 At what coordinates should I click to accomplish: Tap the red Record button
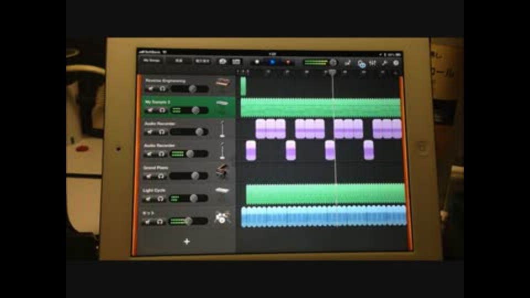pyautogui.click(x=288, y=62)
